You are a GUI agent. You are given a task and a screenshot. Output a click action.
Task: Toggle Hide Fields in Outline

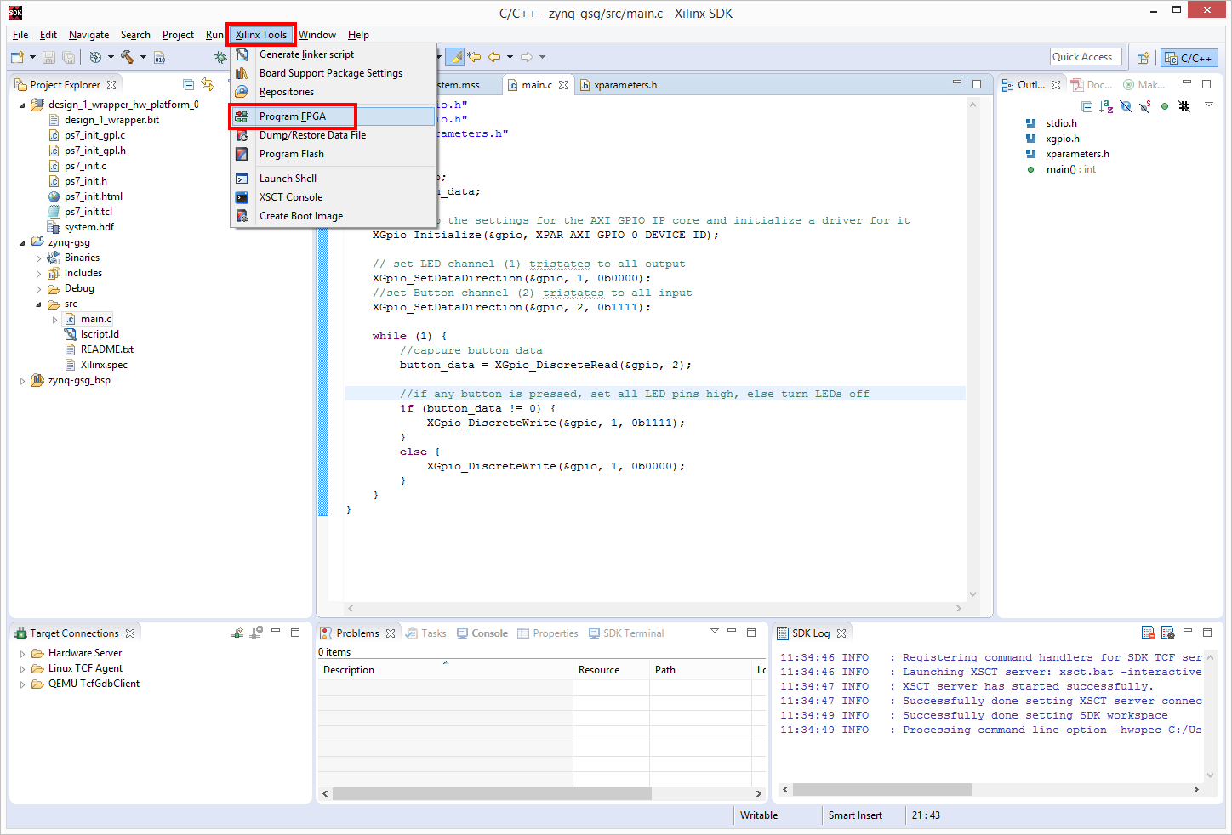tap(1126, 106)
